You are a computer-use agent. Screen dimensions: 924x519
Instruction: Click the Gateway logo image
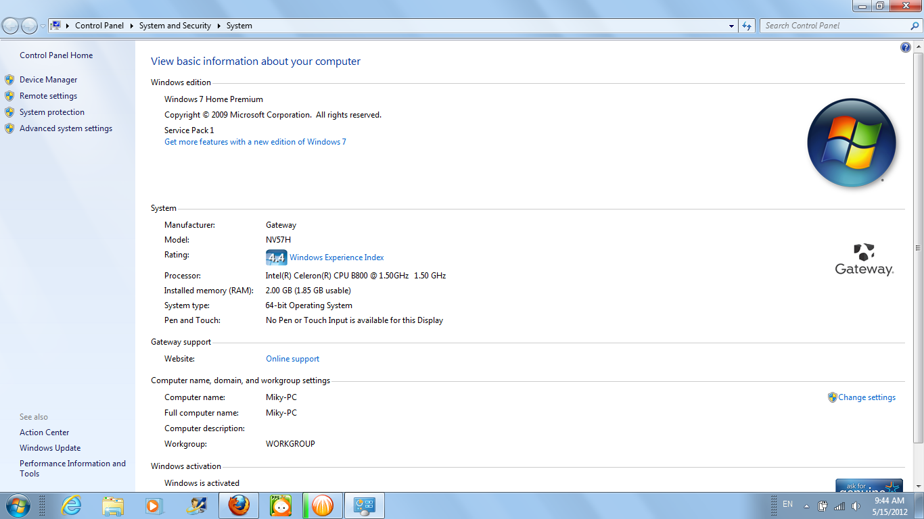864,259
